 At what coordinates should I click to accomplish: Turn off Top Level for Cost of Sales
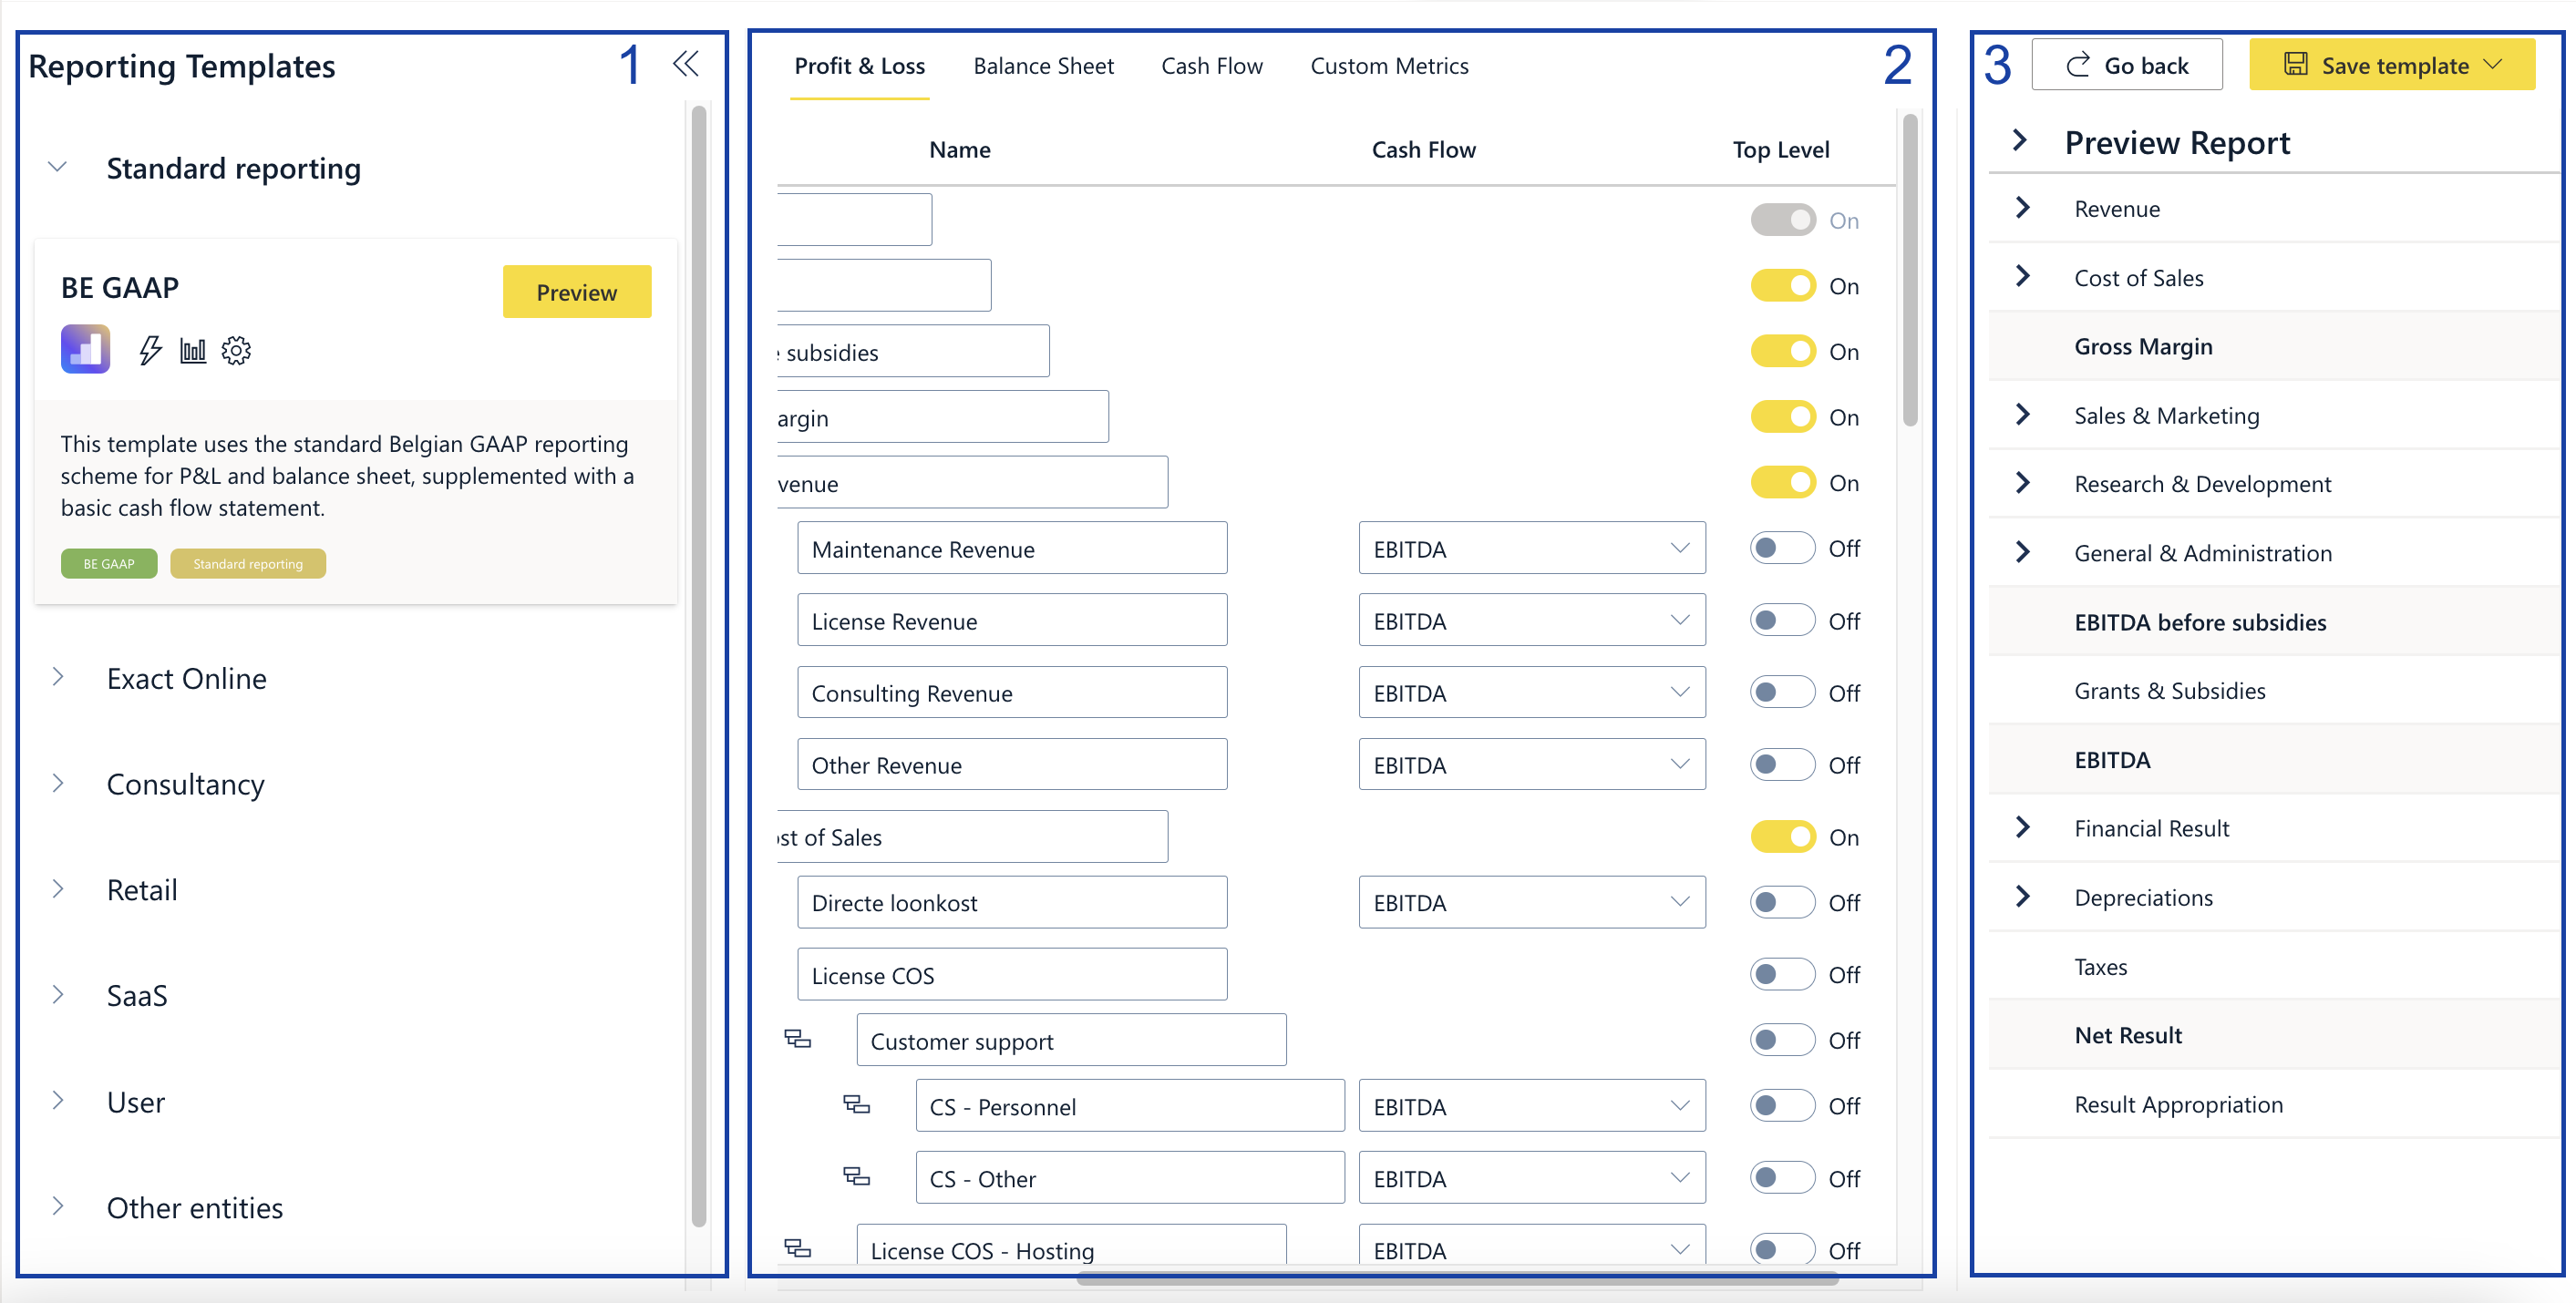click(1781, 836)
